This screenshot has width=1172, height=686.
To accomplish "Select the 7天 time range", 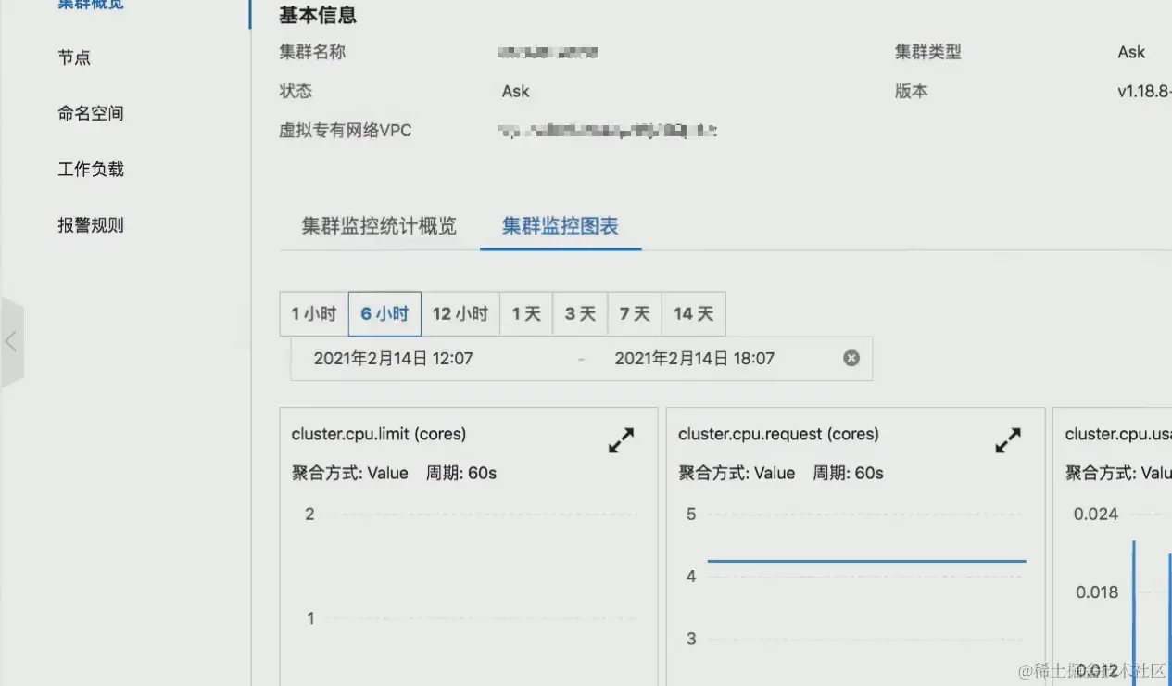I will (x=634, y=313).
